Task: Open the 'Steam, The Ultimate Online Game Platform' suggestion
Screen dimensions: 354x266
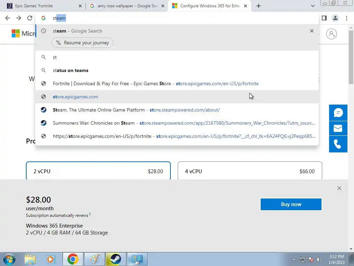Action: point(177,110)
